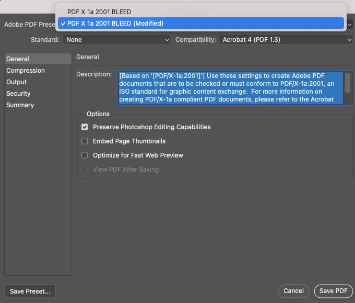Go to the Security section

coord(38,94)
